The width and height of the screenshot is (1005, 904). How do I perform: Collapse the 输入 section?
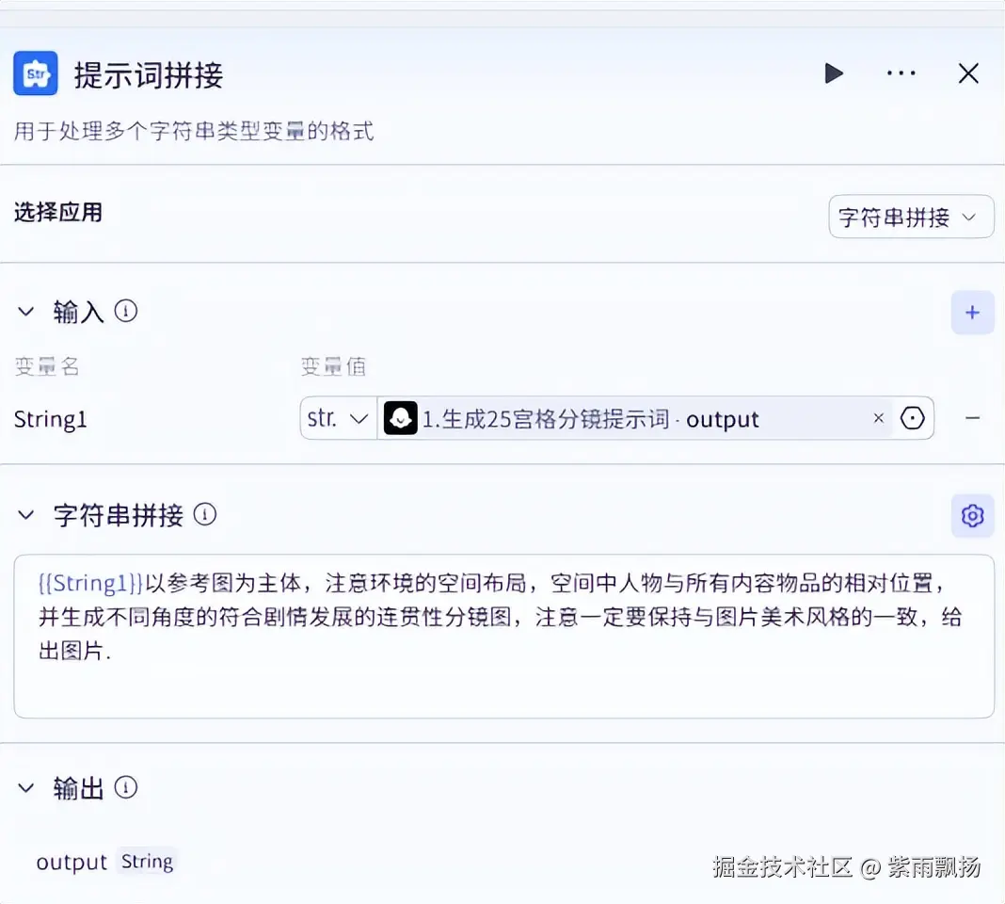(x=25, y=311)
